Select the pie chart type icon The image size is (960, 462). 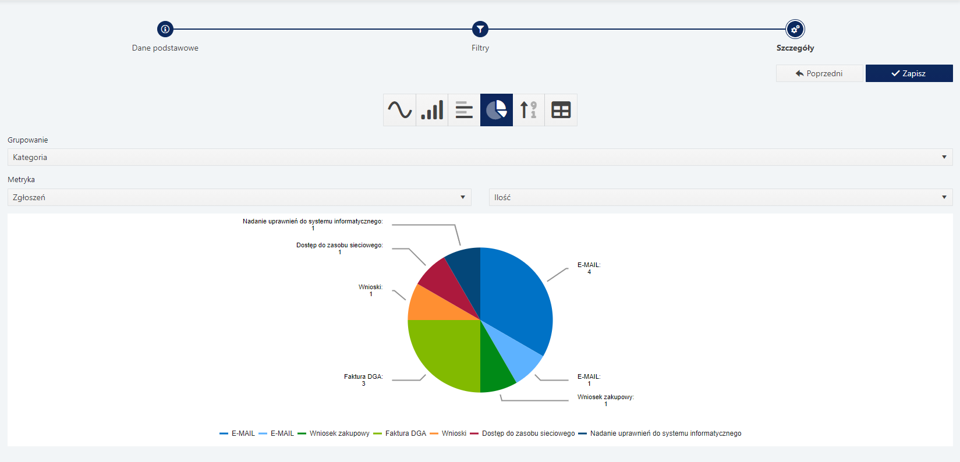[x=497, y=110]
